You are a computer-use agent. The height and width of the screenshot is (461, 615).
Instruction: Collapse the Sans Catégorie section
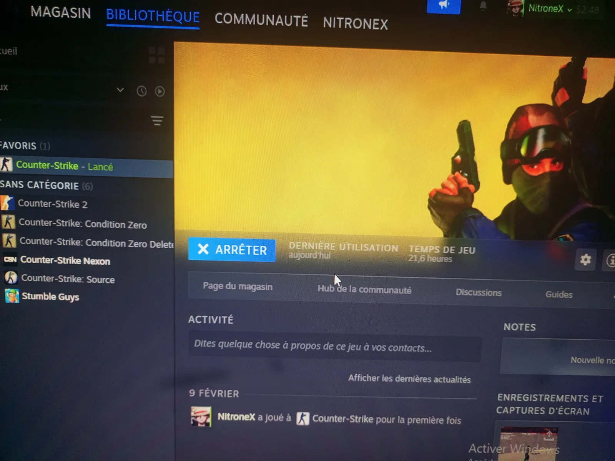(x=40, y=185)
